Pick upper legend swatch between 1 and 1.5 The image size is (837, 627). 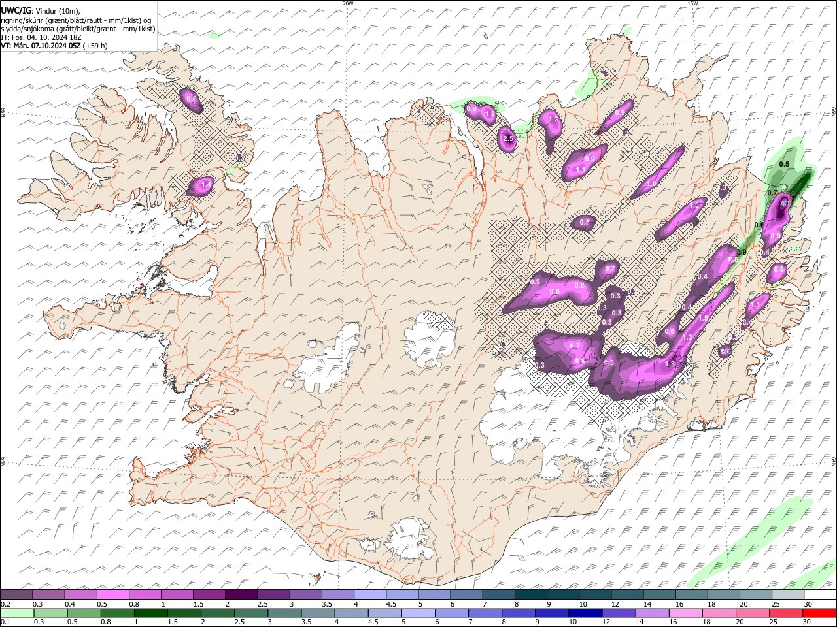coord(177,594)
